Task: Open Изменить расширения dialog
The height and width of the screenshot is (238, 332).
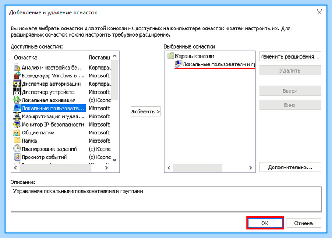Action: (x=290, y=56)
